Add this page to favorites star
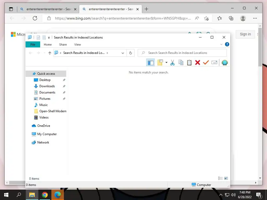The width and height of the screenshot is (267, 200). [207, 18]
